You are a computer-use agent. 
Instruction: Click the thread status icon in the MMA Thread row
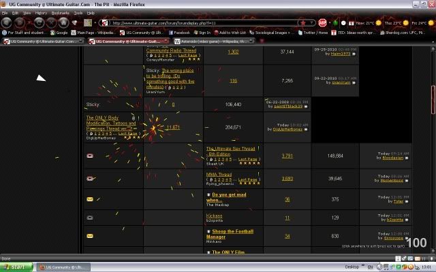click(x=90, y=178)
